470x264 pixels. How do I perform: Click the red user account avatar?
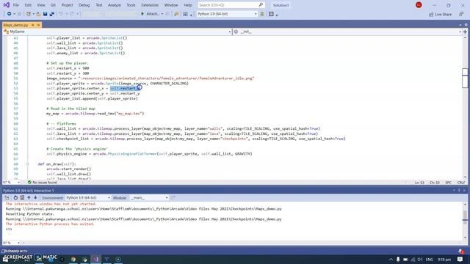click(419, 5)
